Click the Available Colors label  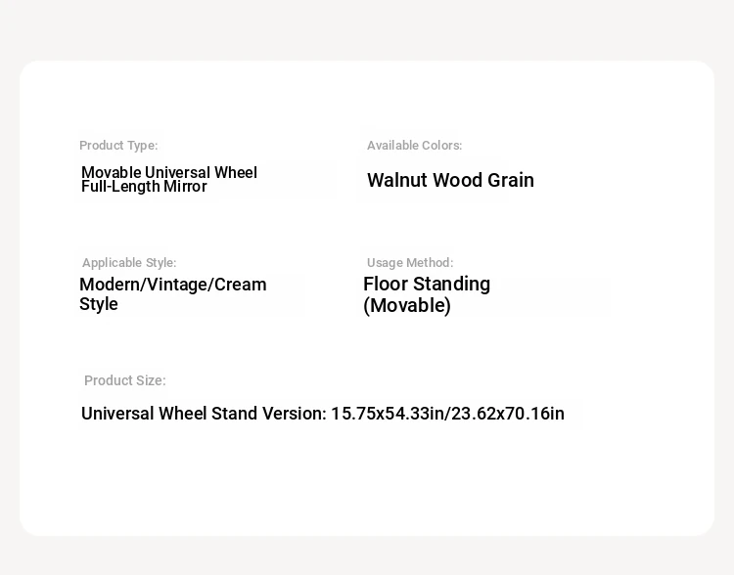414,146
